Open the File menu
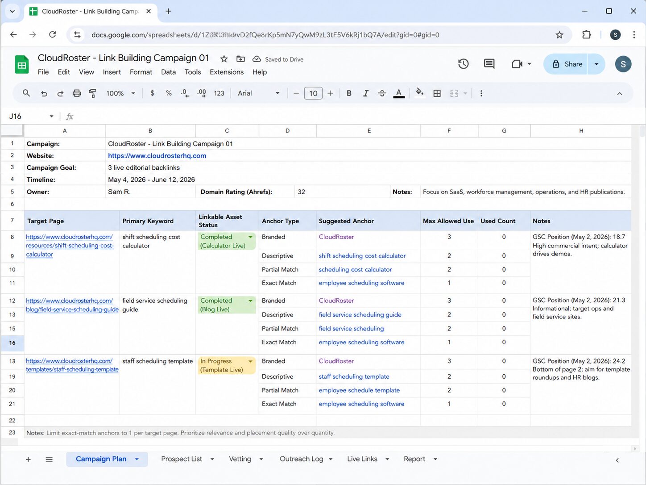The height and width of the screenshot is (485, 646). point(43,72)
